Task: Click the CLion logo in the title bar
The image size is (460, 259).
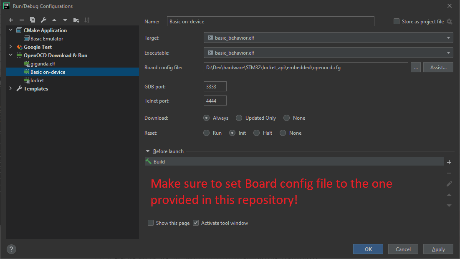Action: coord(6,6)
